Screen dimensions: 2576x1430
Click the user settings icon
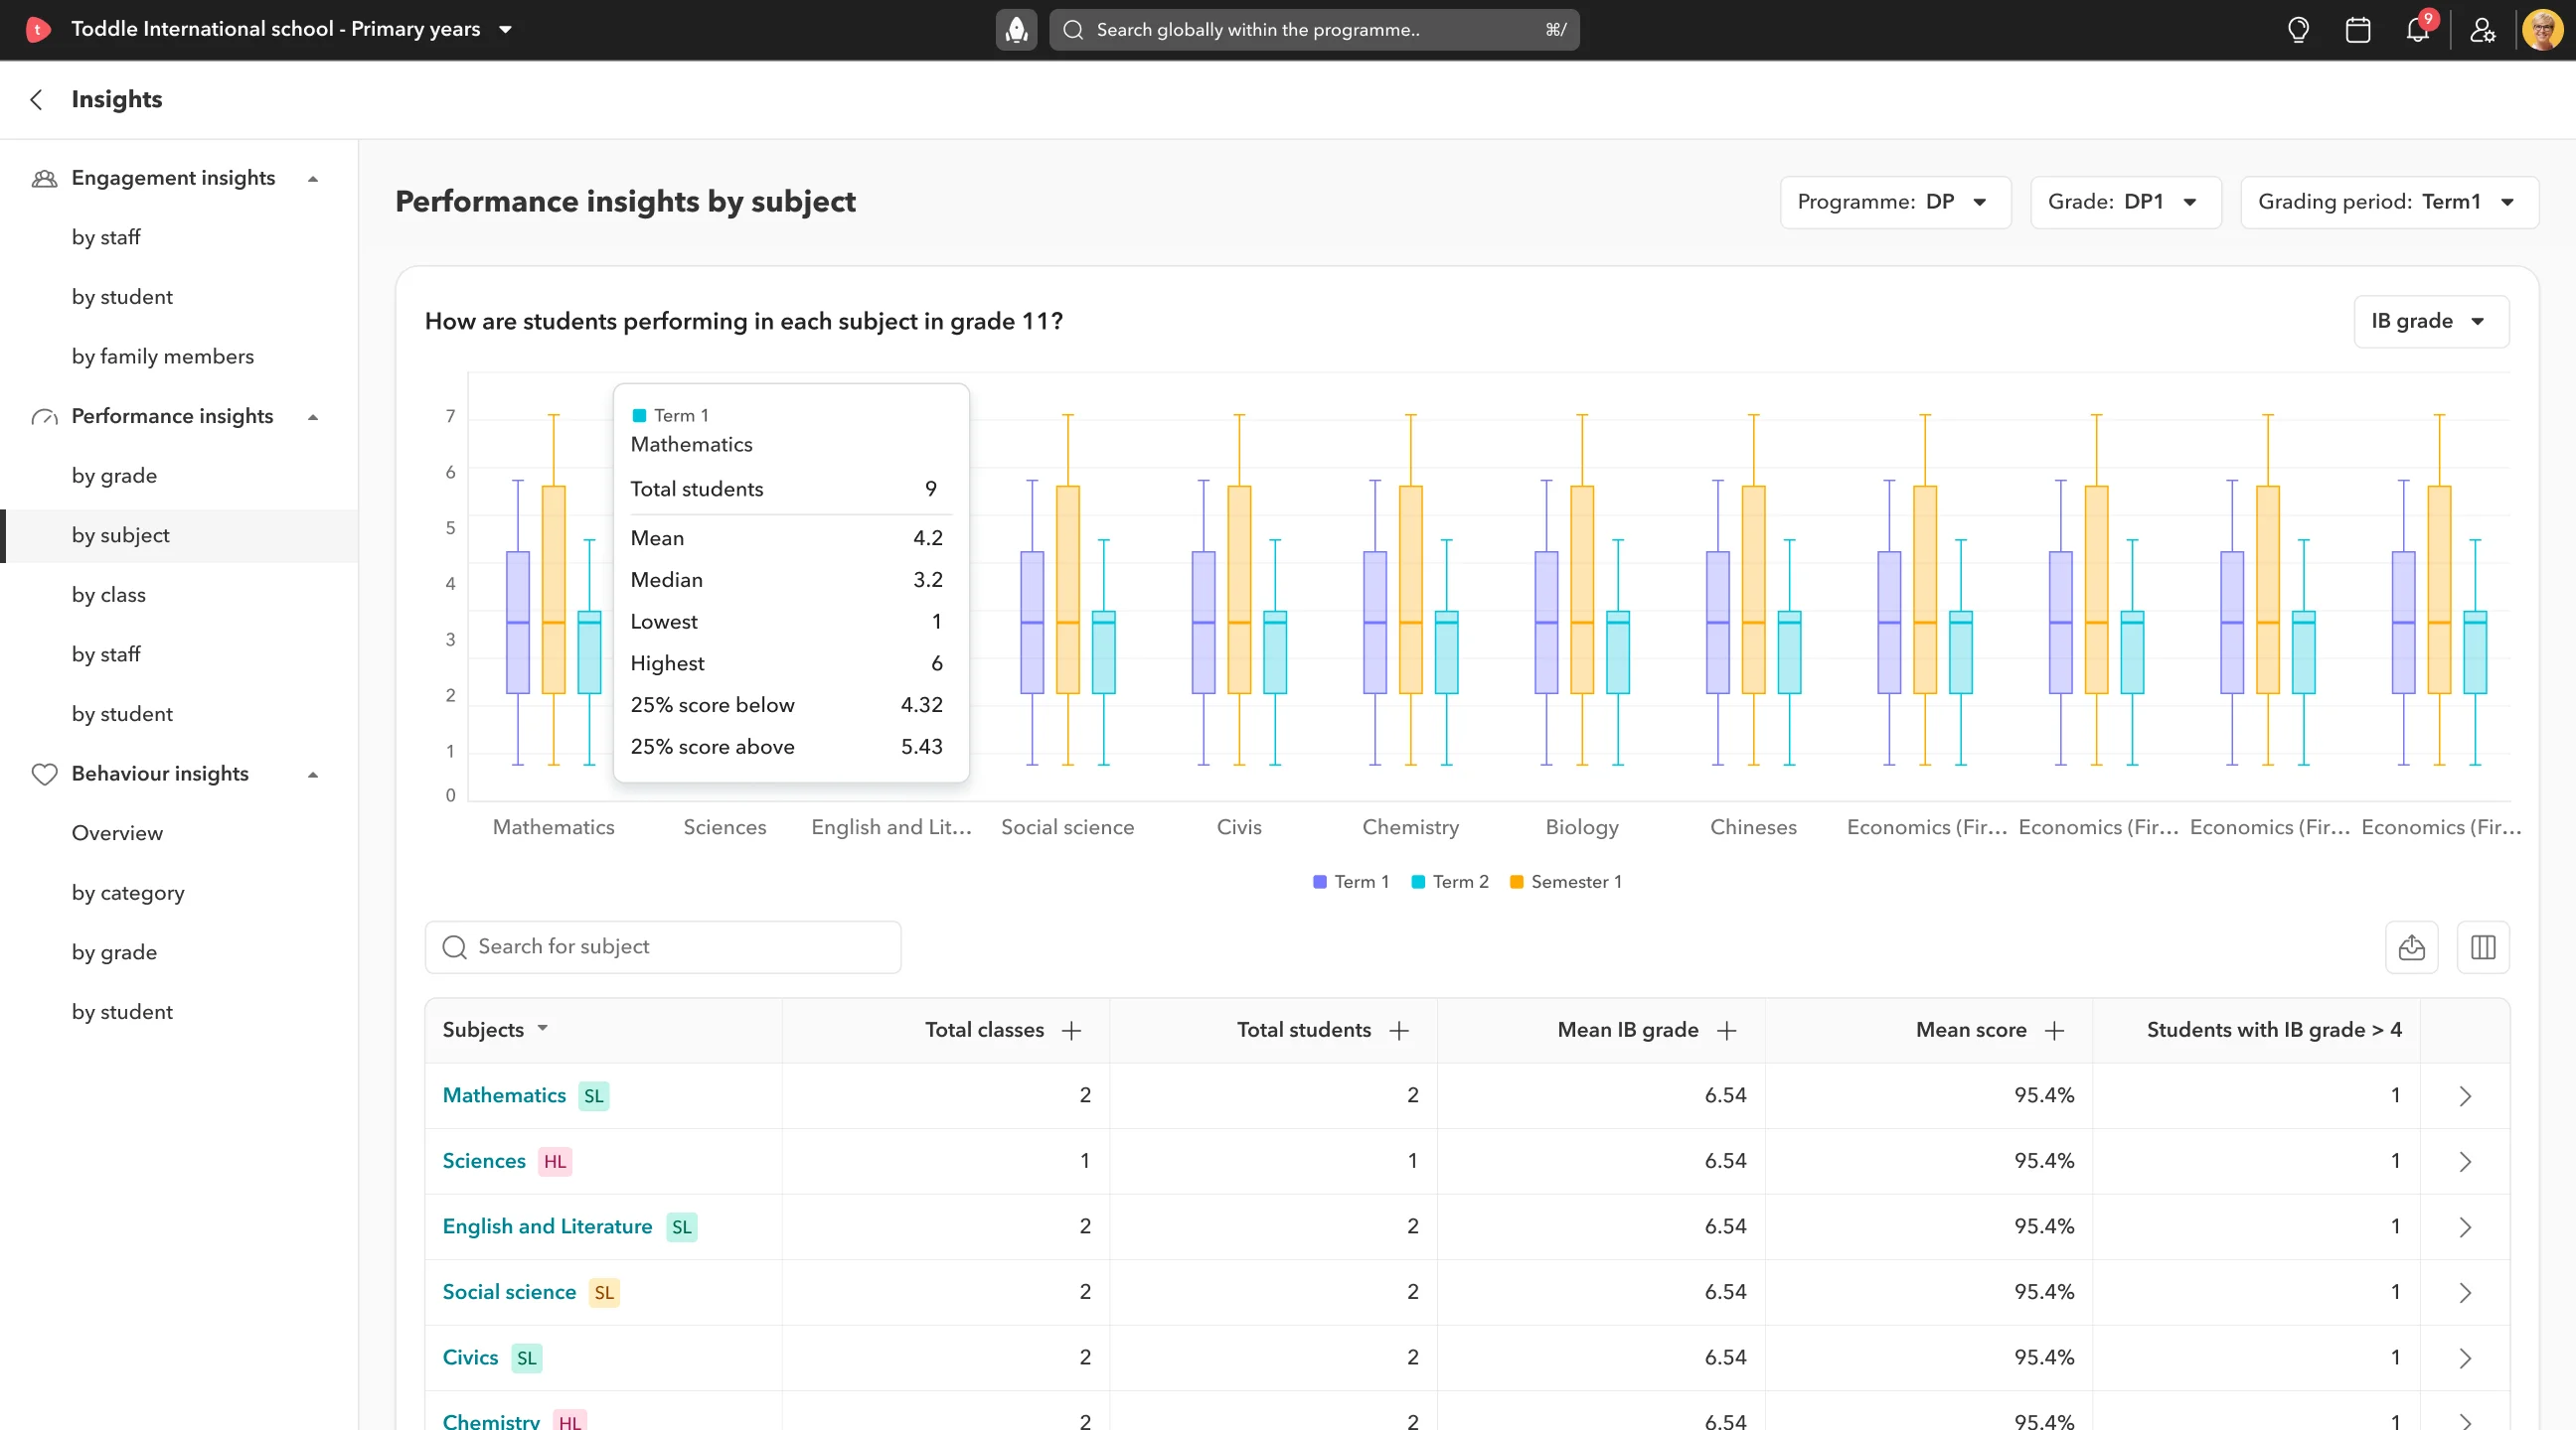[2482, 30]
